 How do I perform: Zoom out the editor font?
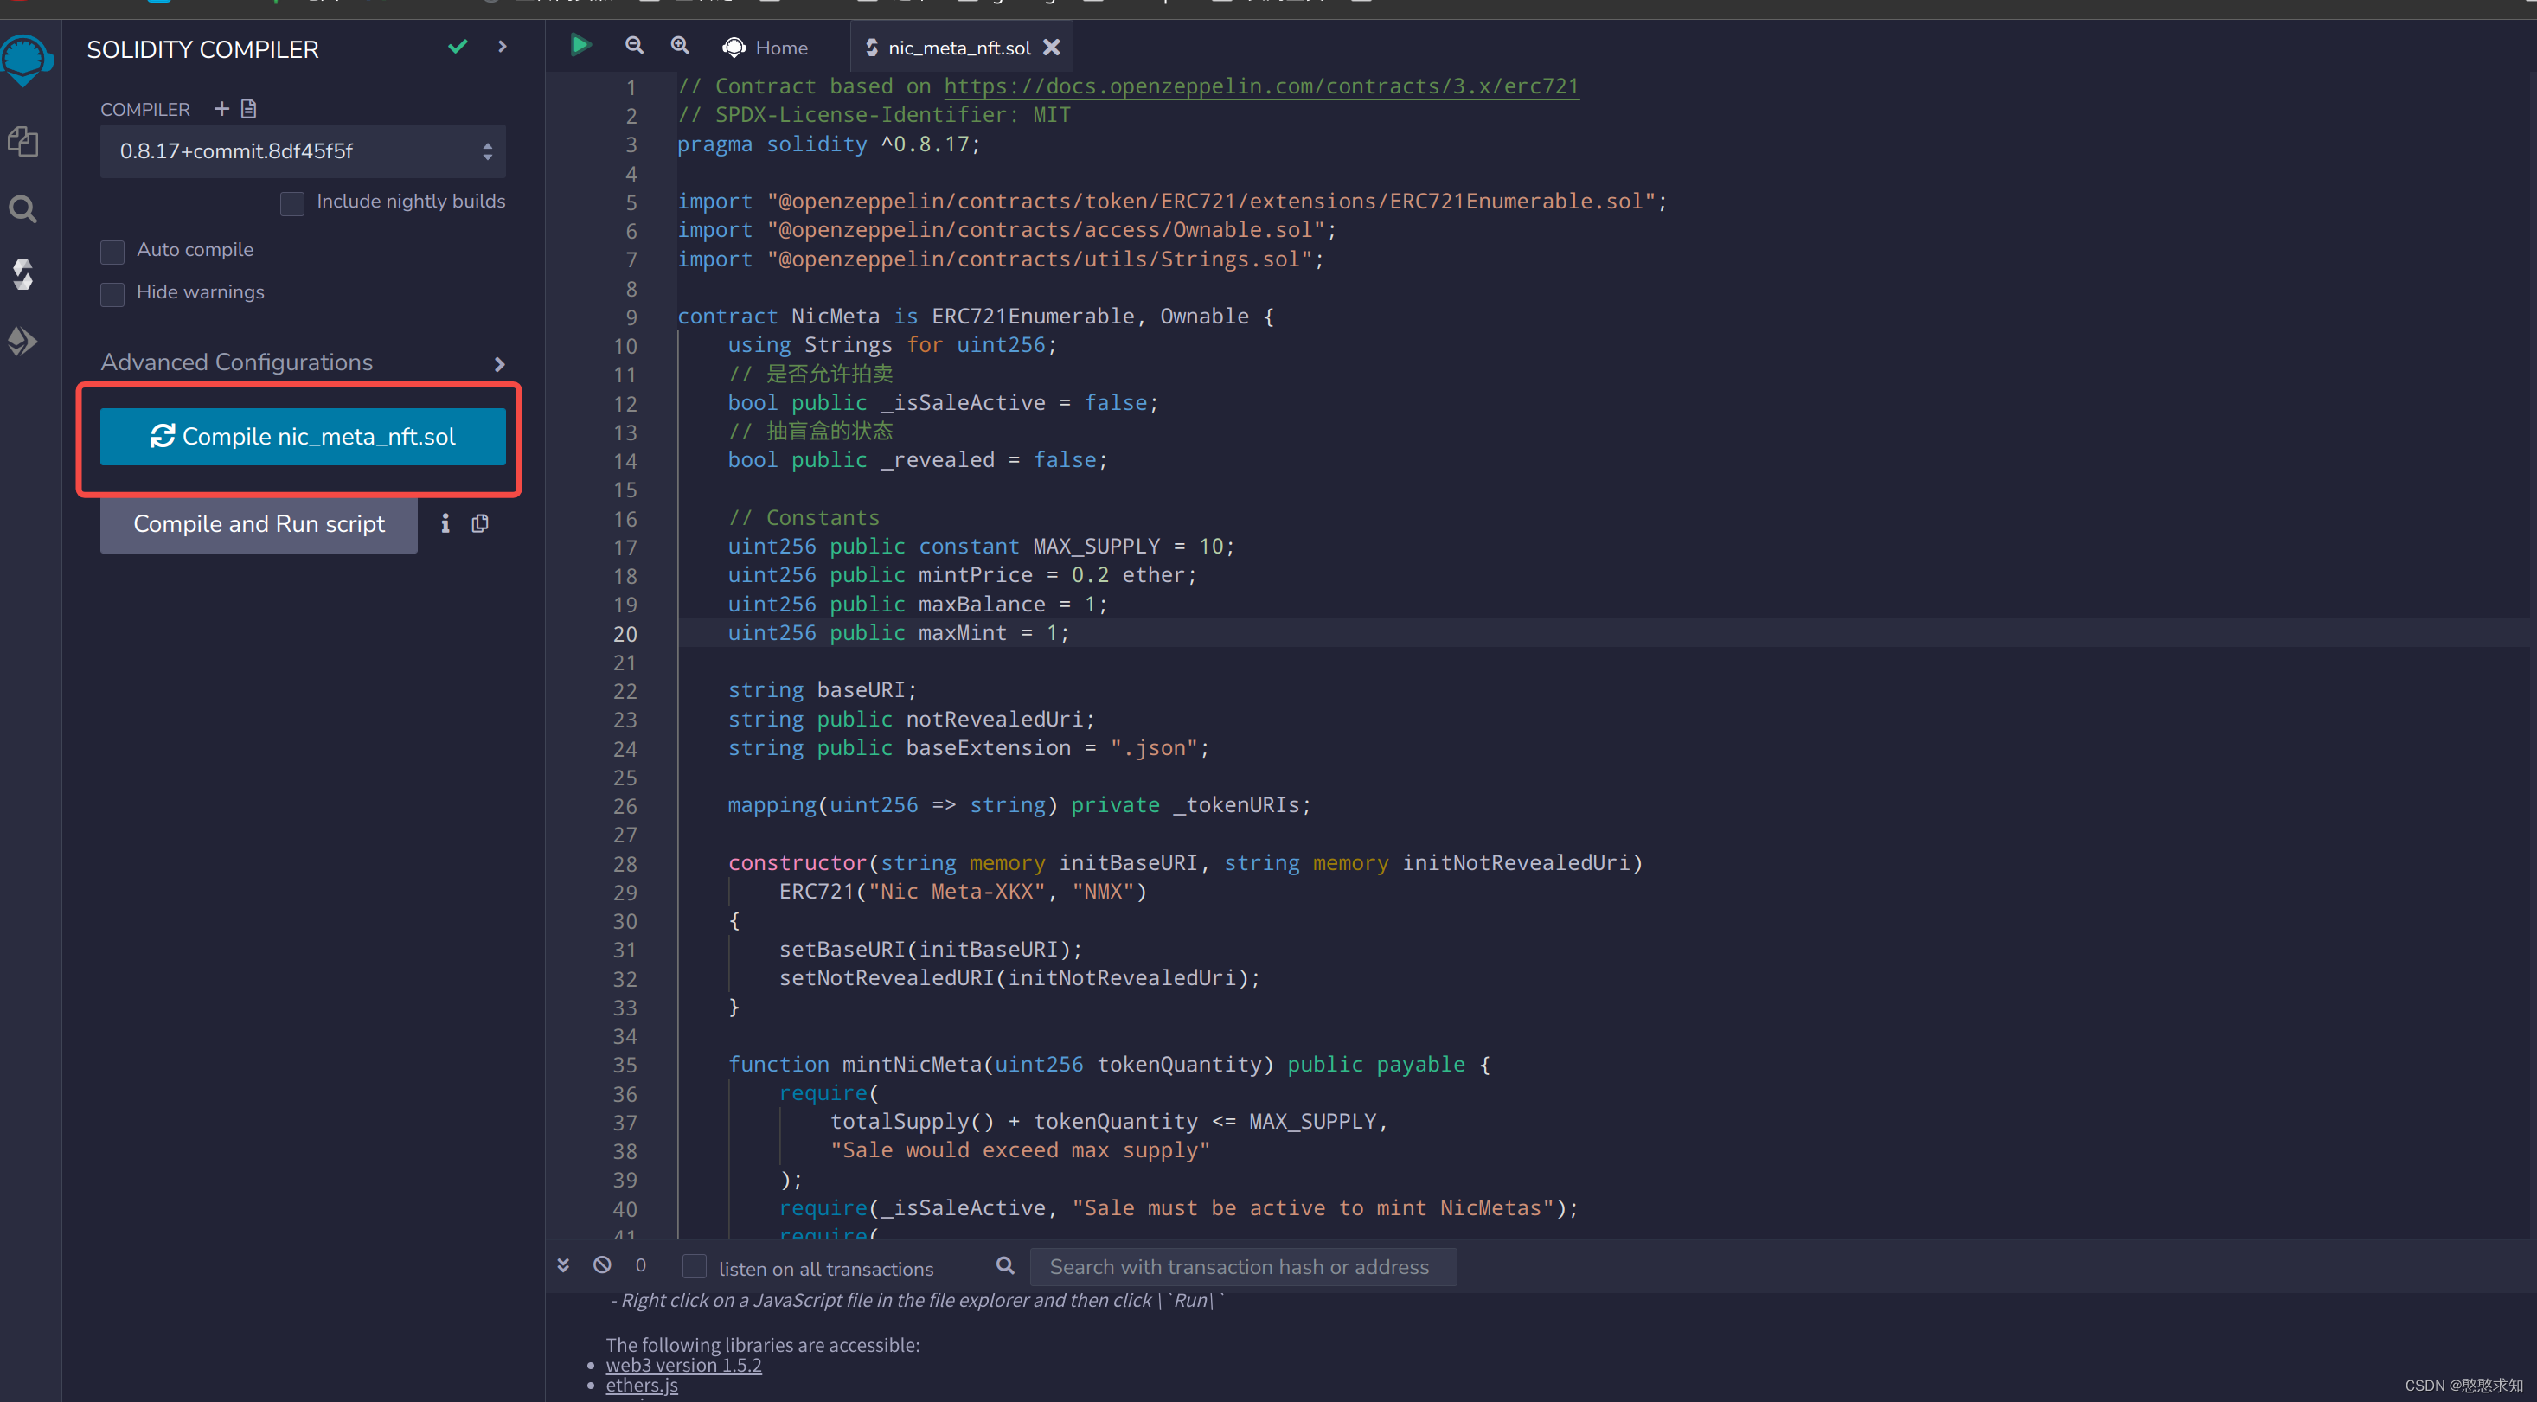coord(634,45)
